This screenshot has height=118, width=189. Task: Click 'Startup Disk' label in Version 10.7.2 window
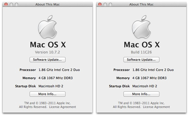25,86
